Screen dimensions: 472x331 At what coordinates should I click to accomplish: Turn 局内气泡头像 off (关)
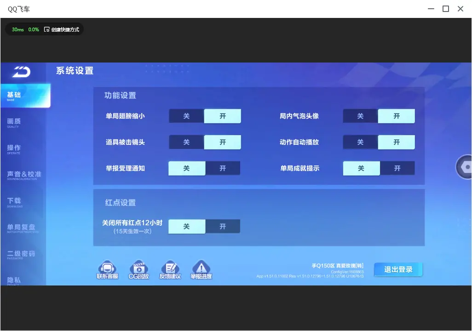point(360,116)
